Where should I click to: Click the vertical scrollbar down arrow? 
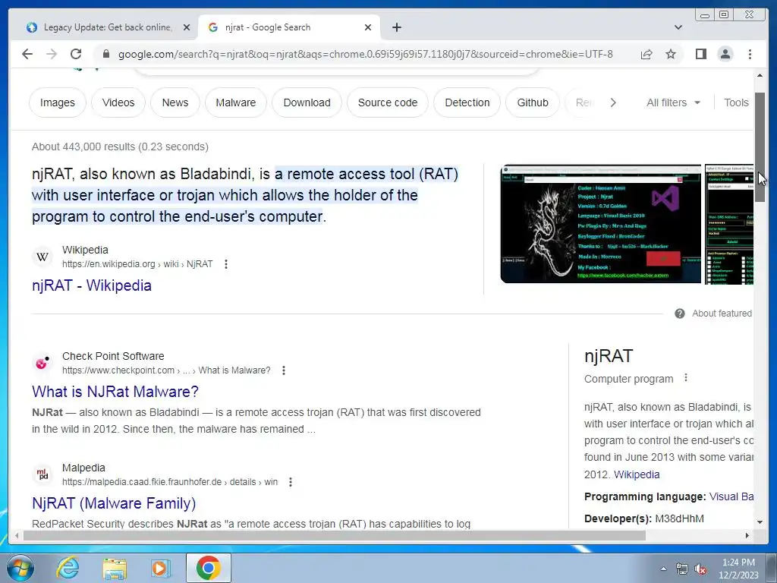(x=760, y=522)
